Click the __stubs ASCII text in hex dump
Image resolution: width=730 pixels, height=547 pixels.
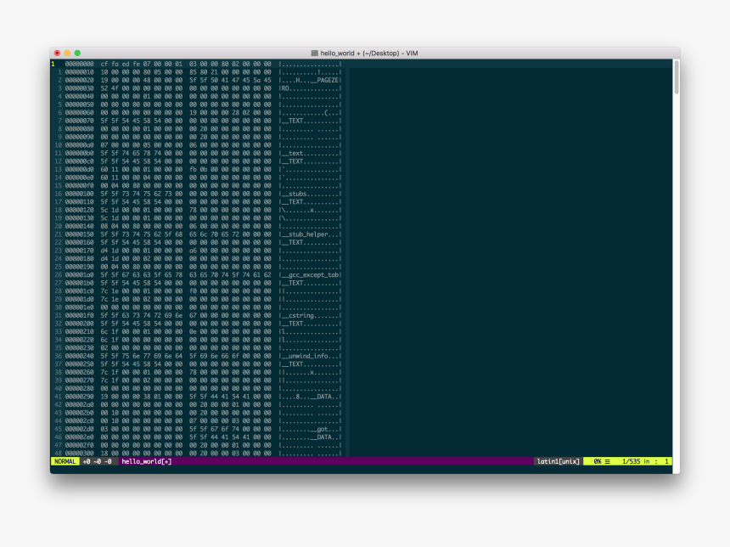pyautogui.click(x=297, y=194)
